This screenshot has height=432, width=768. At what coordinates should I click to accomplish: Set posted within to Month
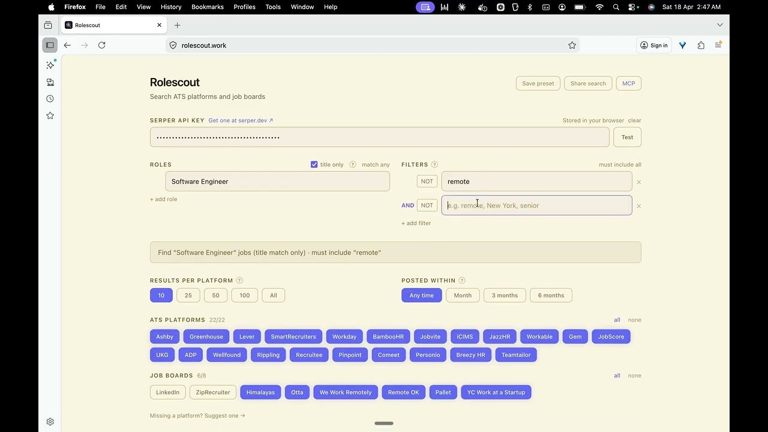coord(463,295)
